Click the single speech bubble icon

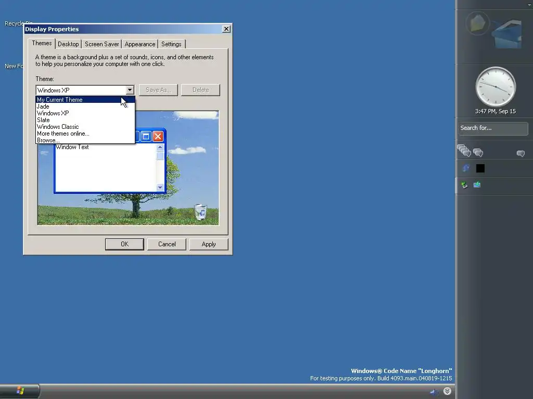[521, 154]
